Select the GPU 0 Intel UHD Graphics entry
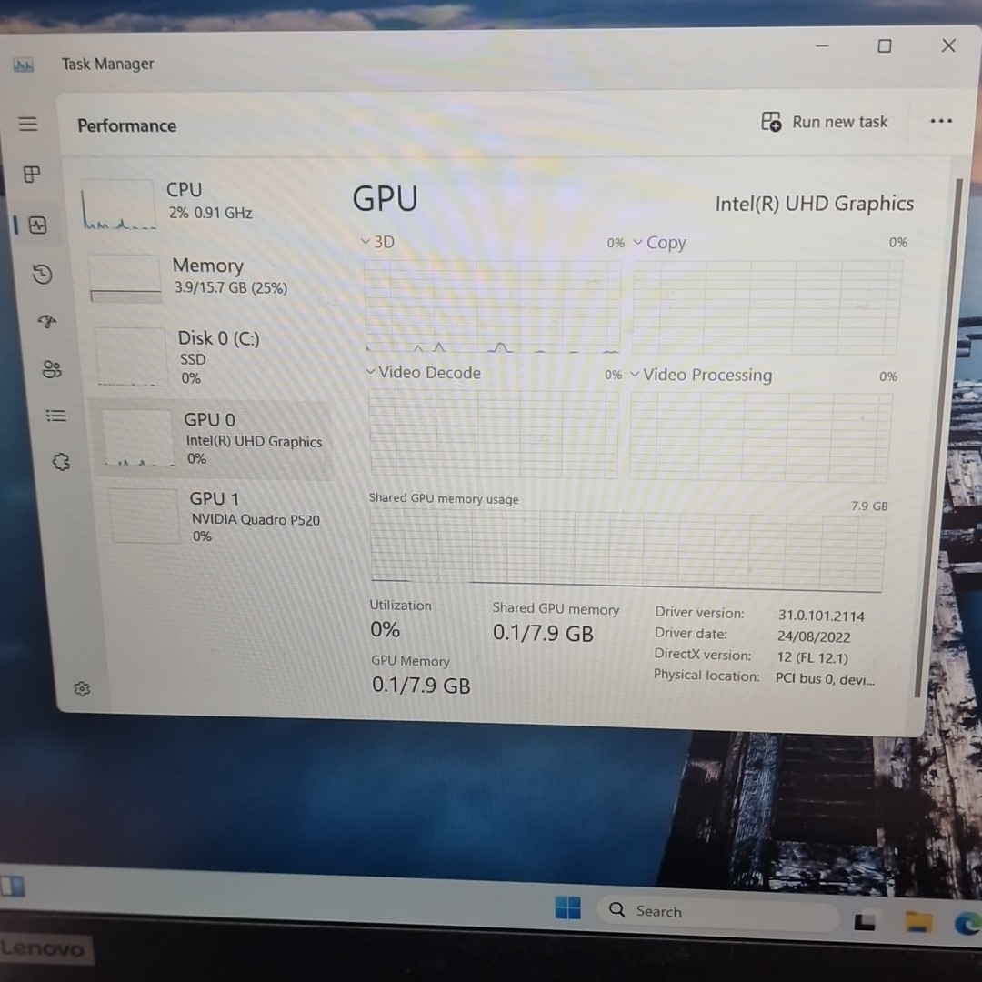982x982 pixels. 215,439
